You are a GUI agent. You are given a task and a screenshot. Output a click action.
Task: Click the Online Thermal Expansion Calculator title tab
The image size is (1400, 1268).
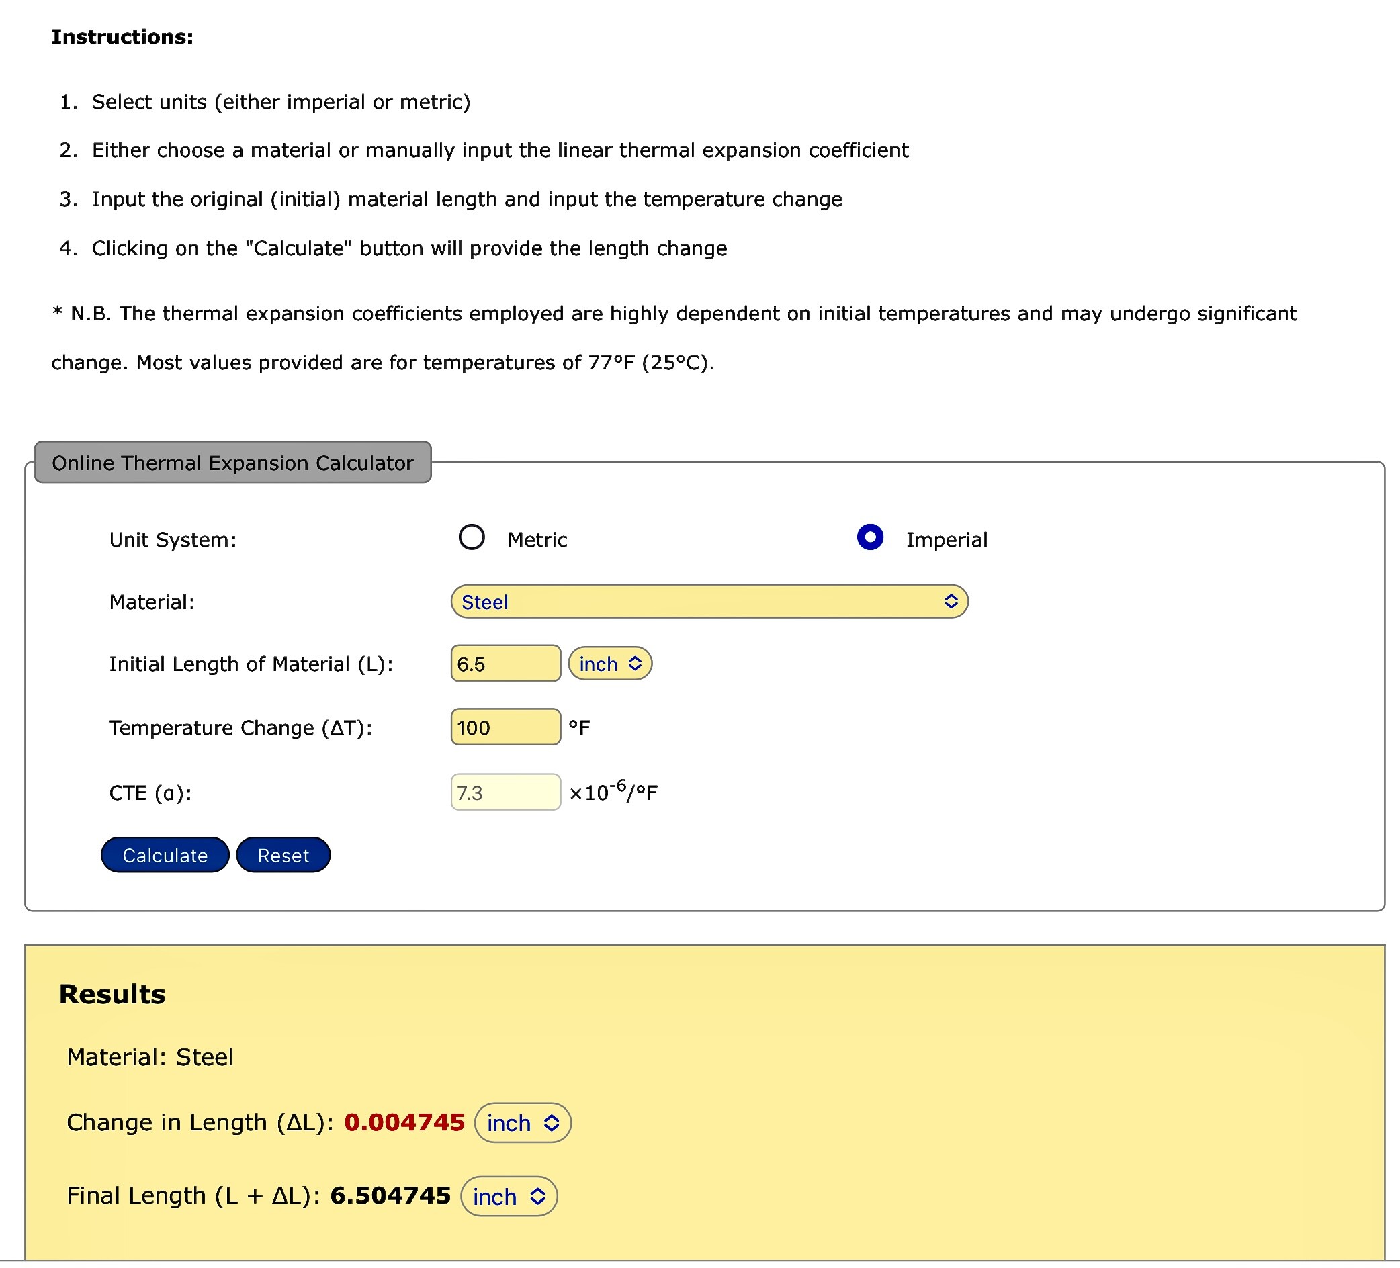tap(232, 463)
